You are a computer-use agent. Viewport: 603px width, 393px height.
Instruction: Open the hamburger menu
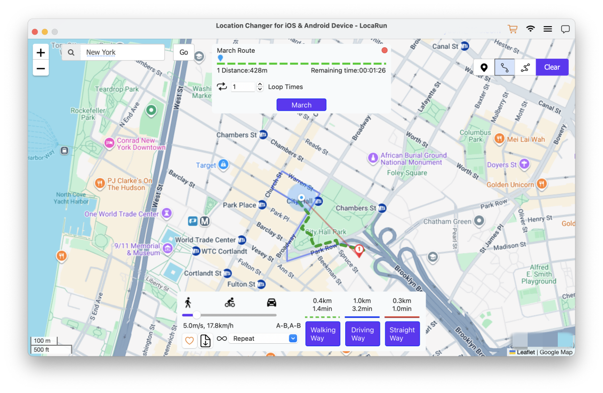tap(548, 29)
